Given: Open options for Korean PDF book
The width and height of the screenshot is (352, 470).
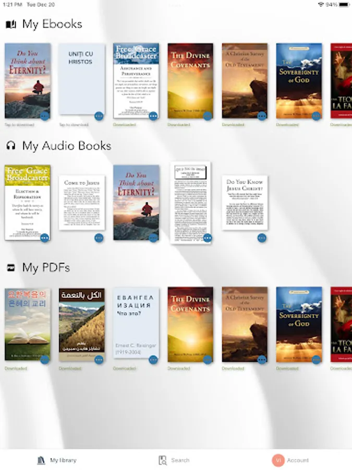Looking at the screenshot, I should pyautogui.click(x=45, y=359).
